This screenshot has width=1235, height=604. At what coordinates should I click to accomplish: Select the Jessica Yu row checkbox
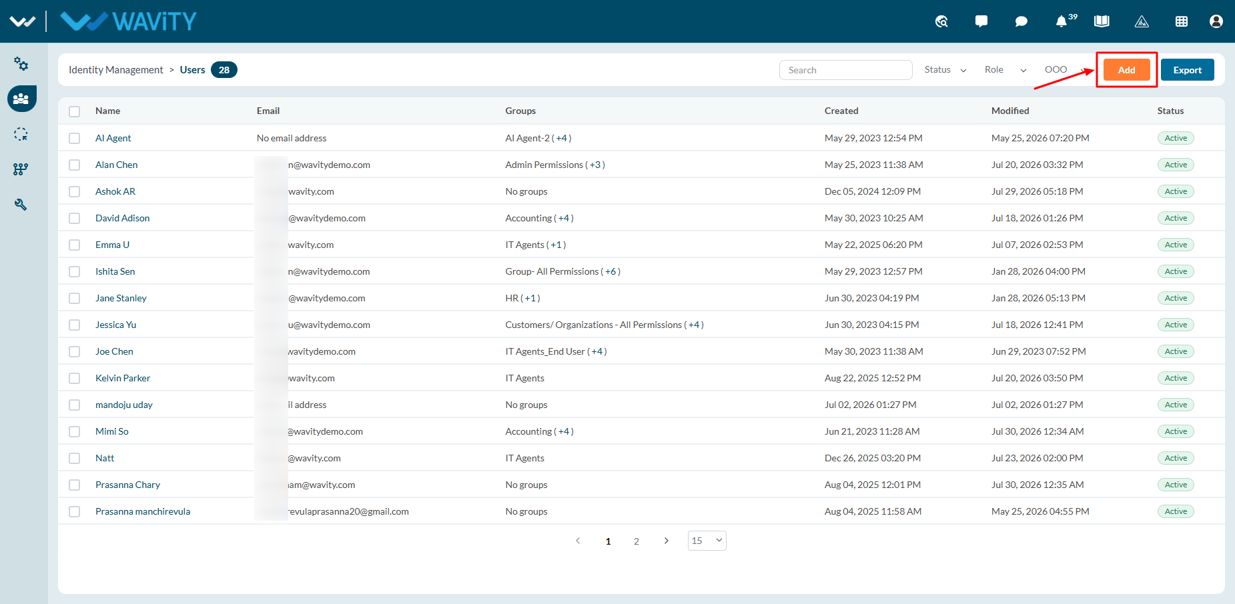pyautogui.click(x=74, y=325)
